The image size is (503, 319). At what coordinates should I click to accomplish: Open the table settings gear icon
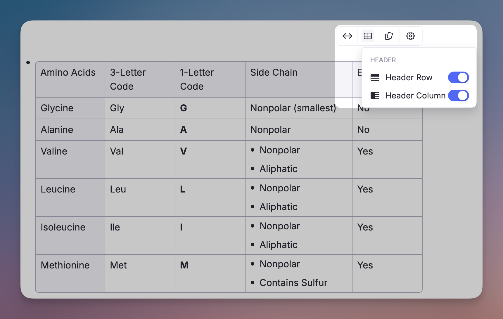[x=410, y=36]
